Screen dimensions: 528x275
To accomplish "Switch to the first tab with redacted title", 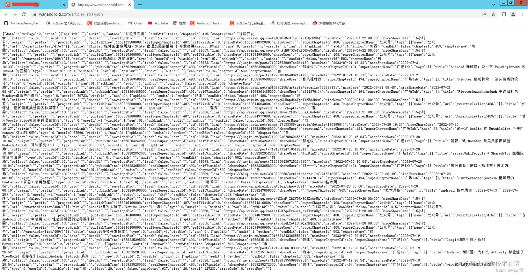I will click(x=34, y=5).
